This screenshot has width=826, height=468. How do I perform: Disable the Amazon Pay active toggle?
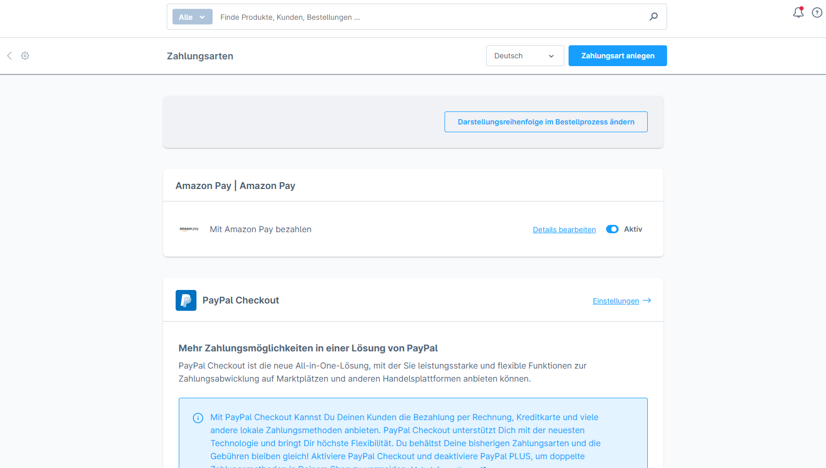pyautogui.click(x=612, y=229)
